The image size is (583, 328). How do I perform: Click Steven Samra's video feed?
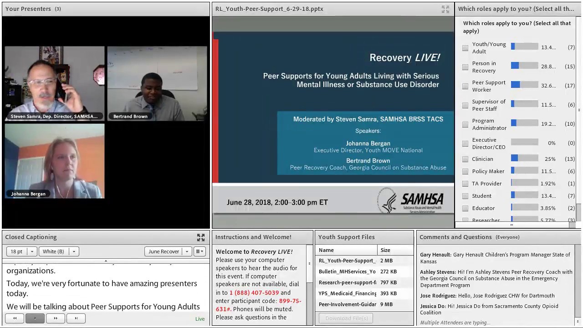click(55, 83)
